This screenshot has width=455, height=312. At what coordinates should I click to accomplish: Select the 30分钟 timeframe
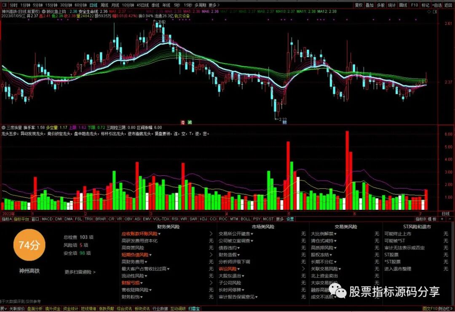66,5
